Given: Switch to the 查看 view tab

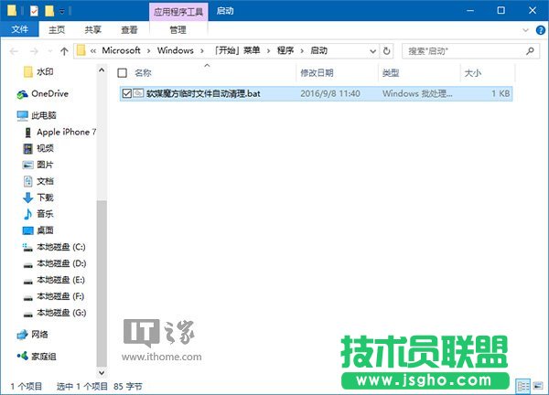Looking at the screenshot, I should pyautogui.click(x=129, y=29).
